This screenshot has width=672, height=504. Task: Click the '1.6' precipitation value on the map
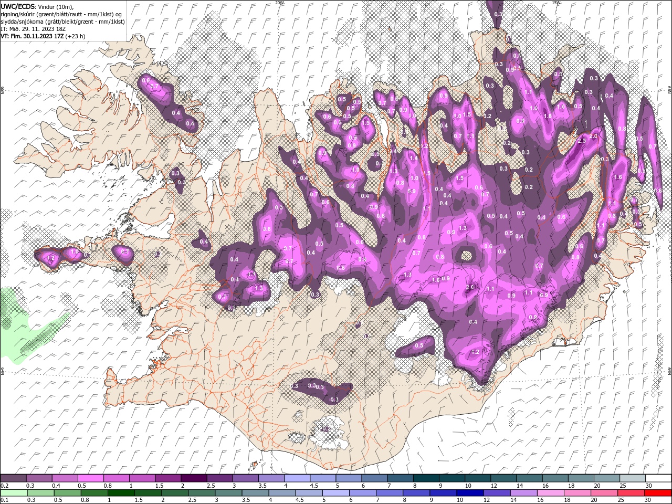pos(618,177)
